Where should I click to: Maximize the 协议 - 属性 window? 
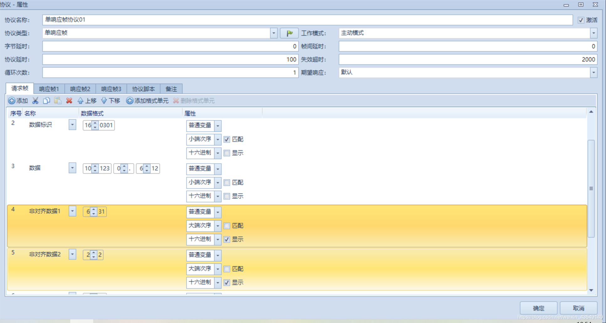tap(581, 4)
